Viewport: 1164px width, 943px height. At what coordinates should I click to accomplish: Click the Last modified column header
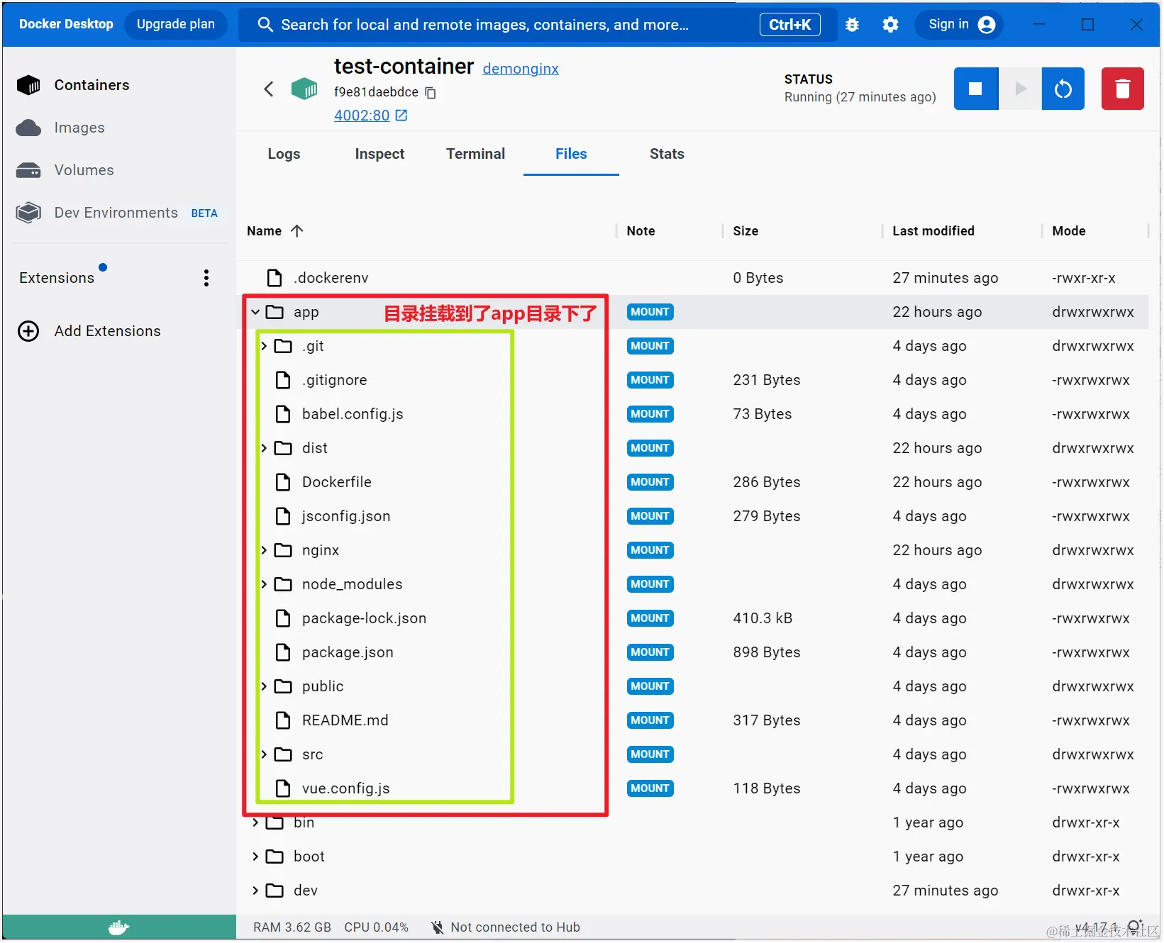933,231
